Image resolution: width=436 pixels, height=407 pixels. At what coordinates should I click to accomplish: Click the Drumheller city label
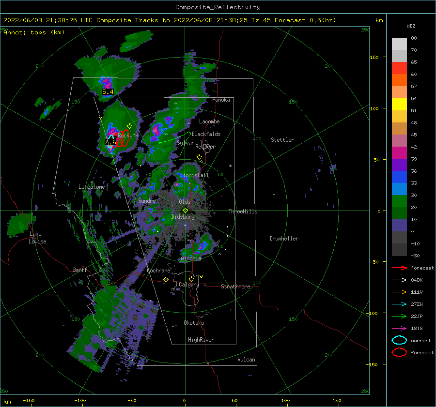coord(284,239)
